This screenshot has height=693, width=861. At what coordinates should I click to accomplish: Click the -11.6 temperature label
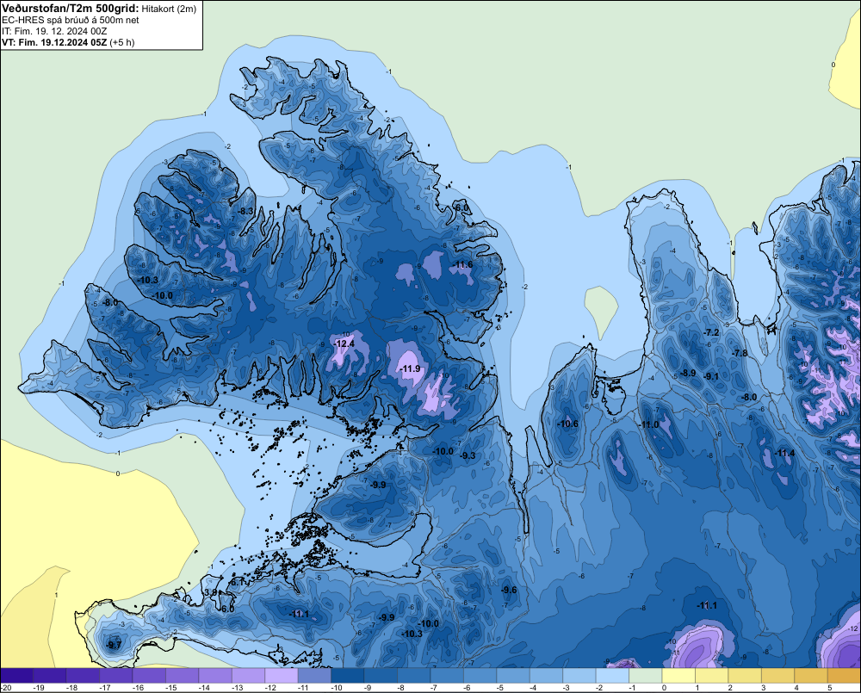tap(462, 264)
